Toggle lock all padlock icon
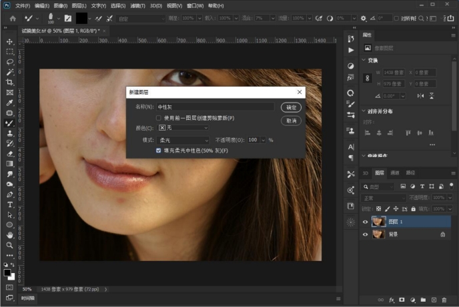The height and width of the screenshot is (307, 459). [413, 209]
